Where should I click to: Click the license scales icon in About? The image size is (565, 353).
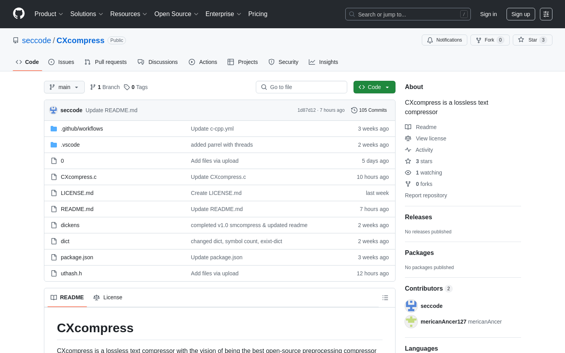408,138
